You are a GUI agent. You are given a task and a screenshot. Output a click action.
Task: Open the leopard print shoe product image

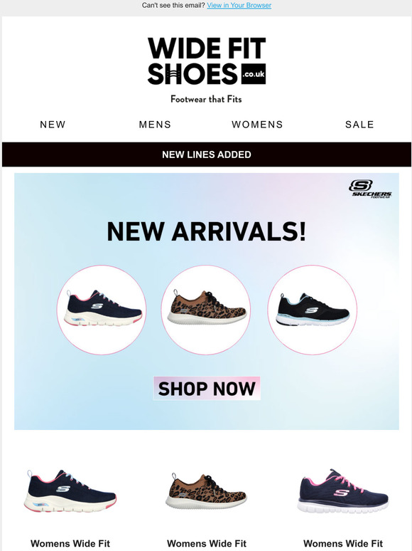207,491
